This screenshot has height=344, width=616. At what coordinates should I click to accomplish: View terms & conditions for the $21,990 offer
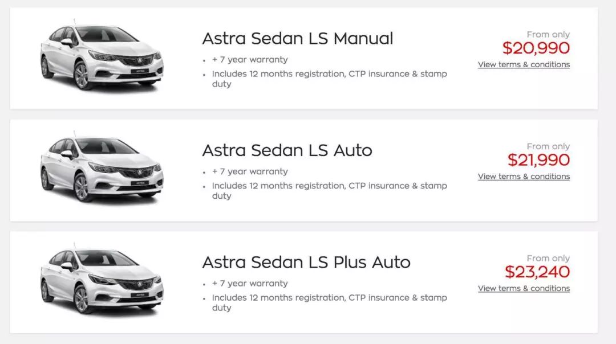click(524, 177)
